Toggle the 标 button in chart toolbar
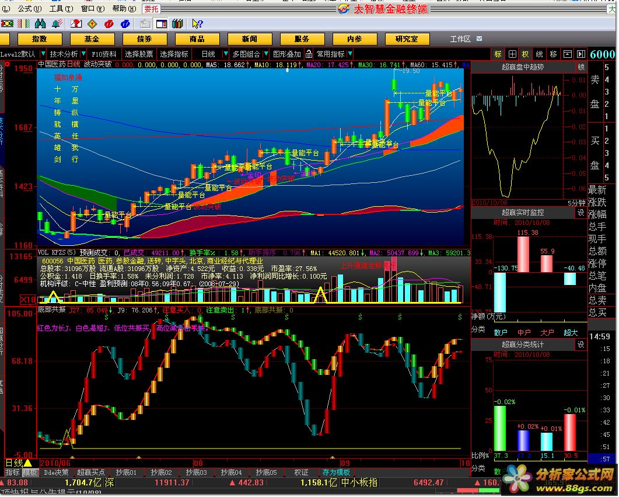 coord(498,54)
